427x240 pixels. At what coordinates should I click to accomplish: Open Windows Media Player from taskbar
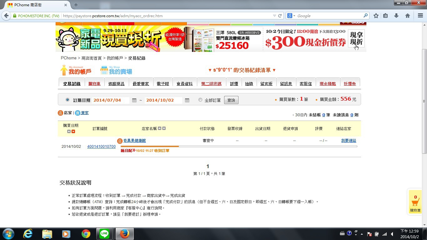tap(66, 234)
